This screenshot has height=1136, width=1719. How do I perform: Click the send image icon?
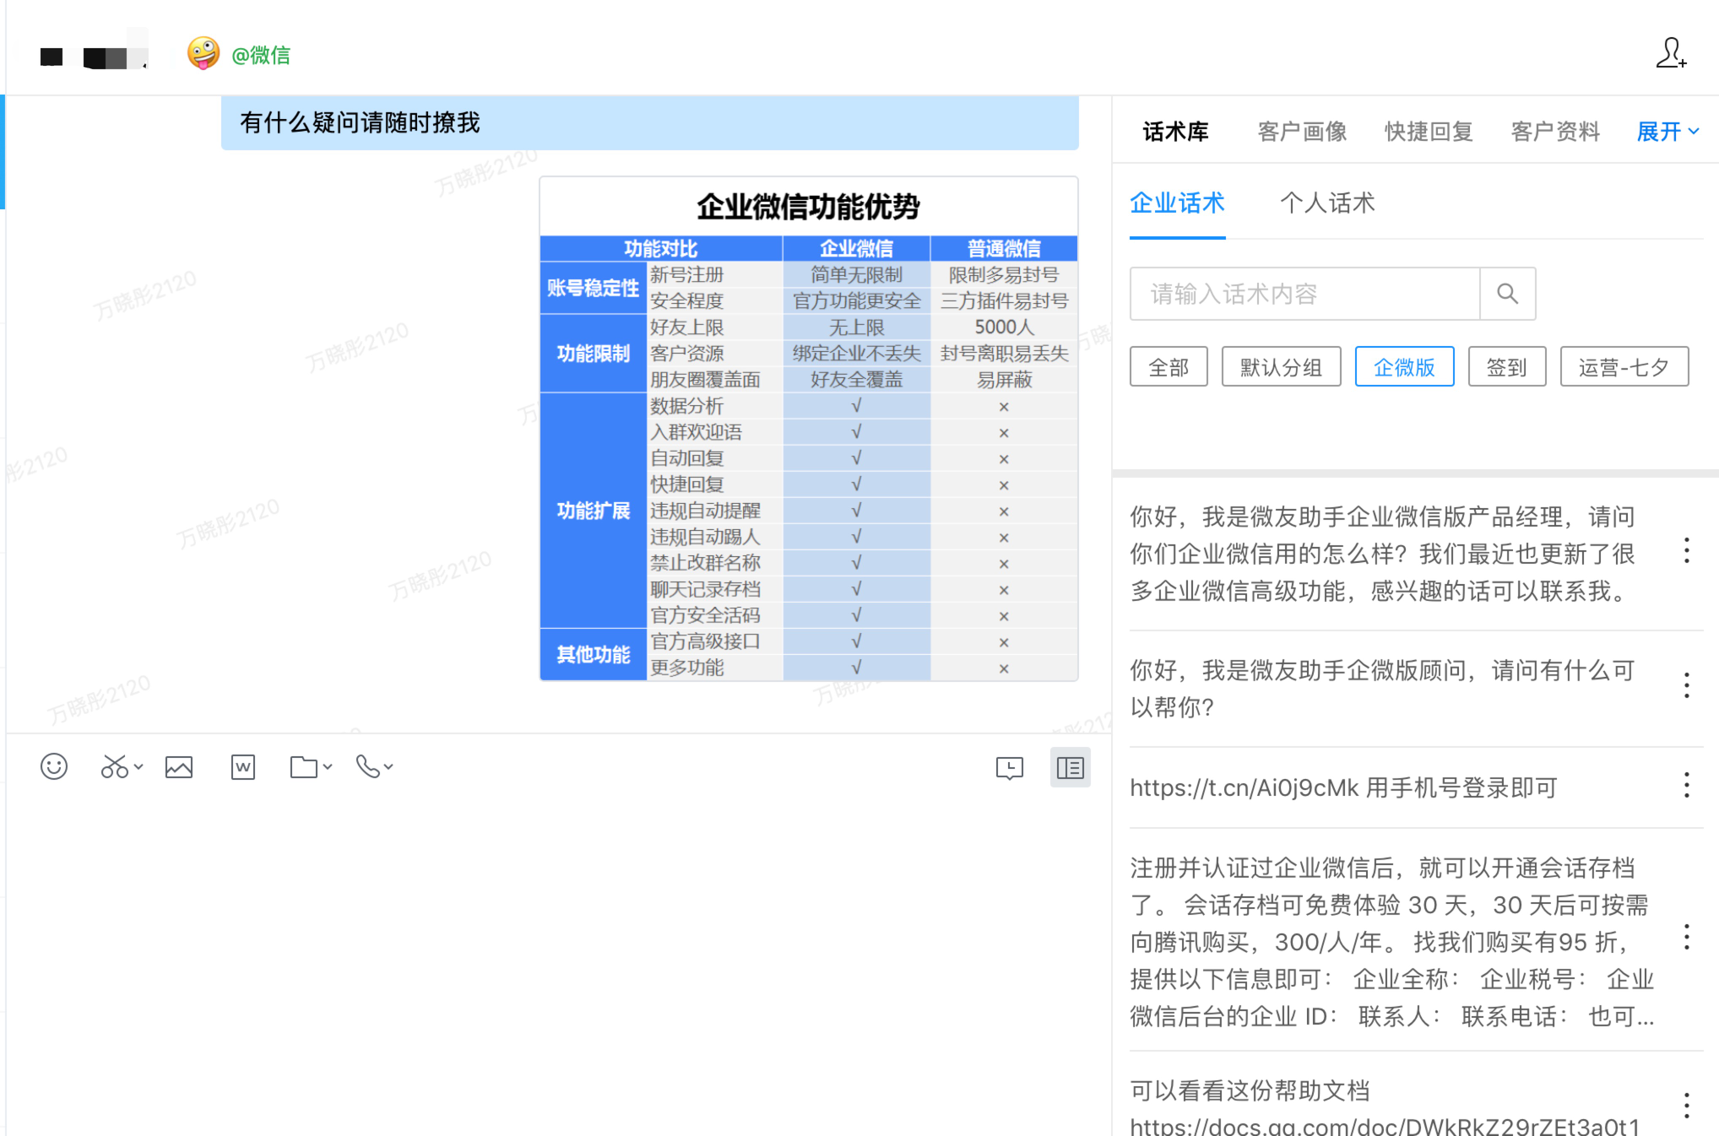(x=179, y=766)
